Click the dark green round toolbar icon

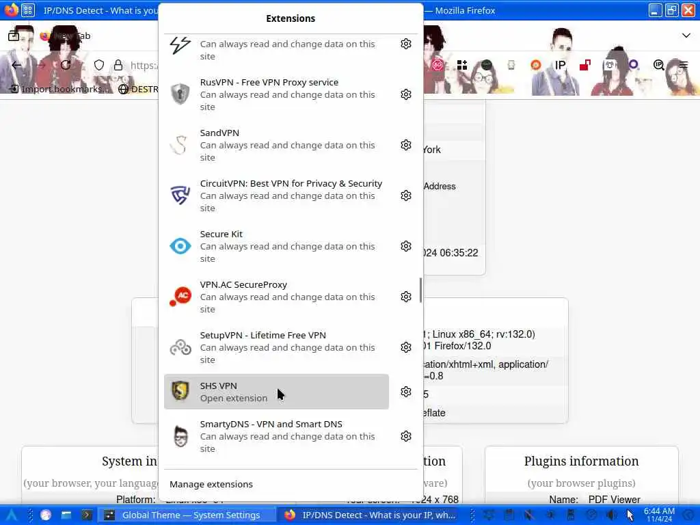[x=487, y=65]
